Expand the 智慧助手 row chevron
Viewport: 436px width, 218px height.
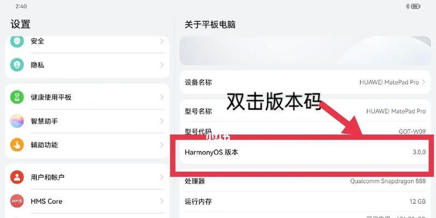(162, 121)
